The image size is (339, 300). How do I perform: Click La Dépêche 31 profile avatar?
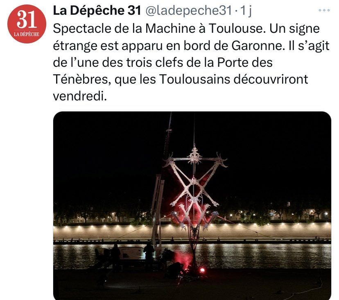[27, 24]
